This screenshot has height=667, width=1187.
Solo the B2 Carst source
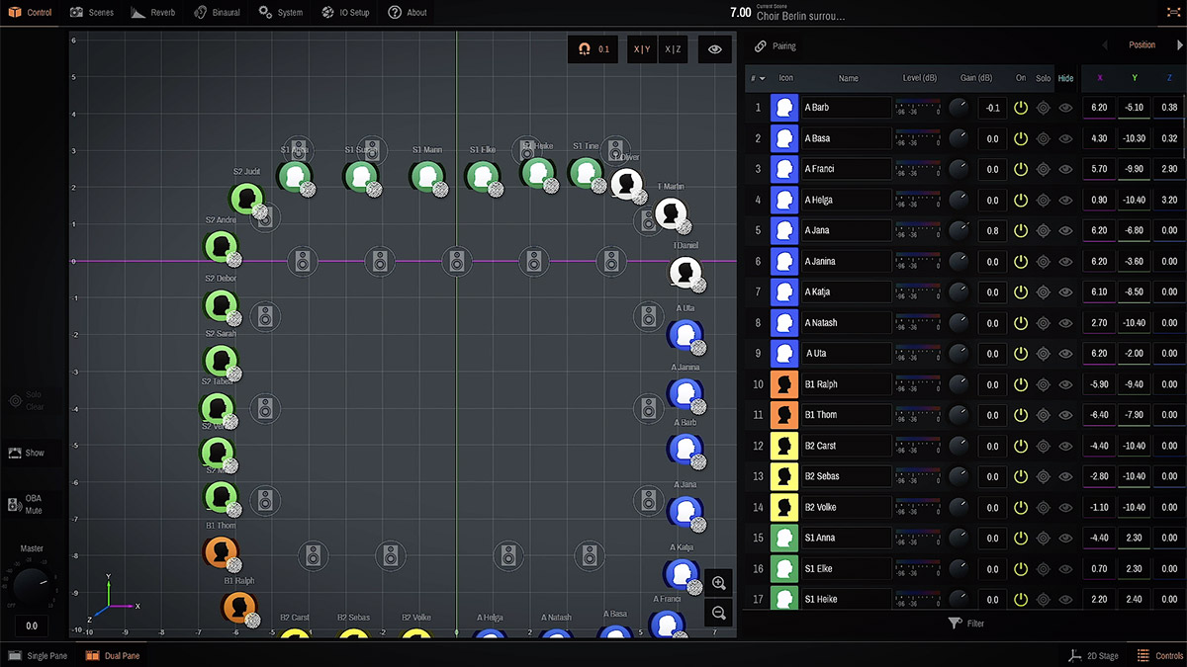pos(1044,446)
